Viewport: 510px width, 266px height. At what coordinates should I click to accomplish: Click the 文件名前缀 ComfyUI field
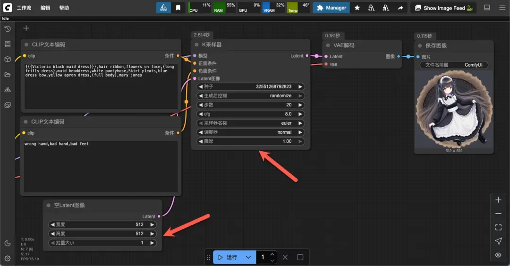pyautogui.click(x=454, y=65)
